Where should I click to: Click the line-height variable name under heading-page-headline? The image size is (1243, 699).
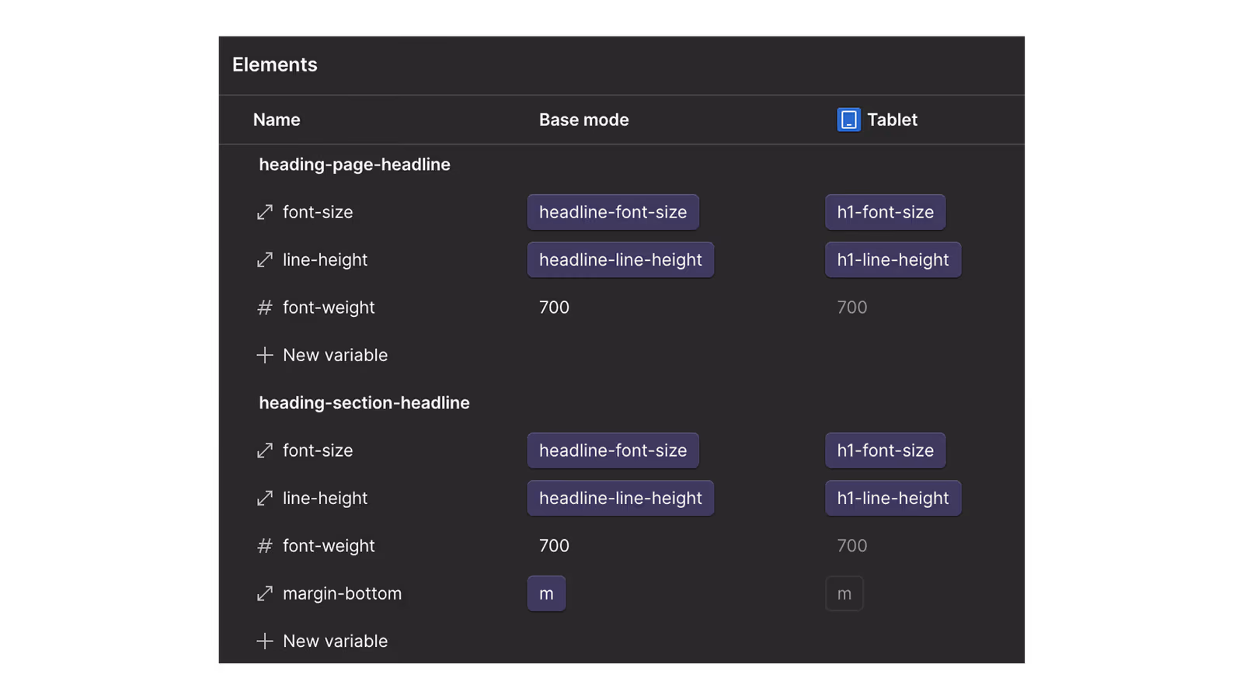pyautogui.click(x=326, y=259)
